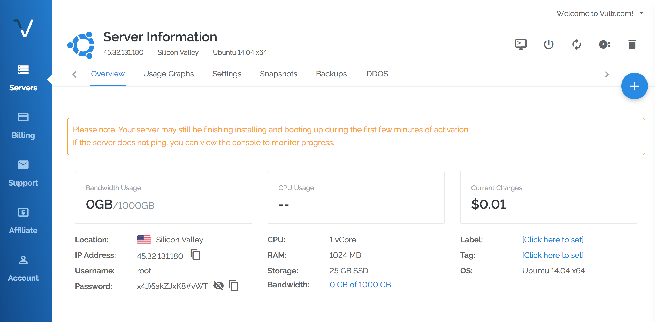Viewport: 655px width, 322px height.
Task: Click the Current Charges card
Action: [x=549, y=197]
